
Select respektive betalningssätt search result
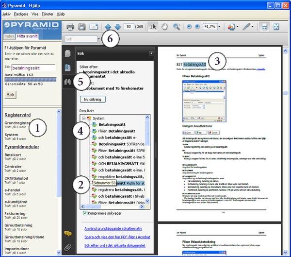point(121,177)
